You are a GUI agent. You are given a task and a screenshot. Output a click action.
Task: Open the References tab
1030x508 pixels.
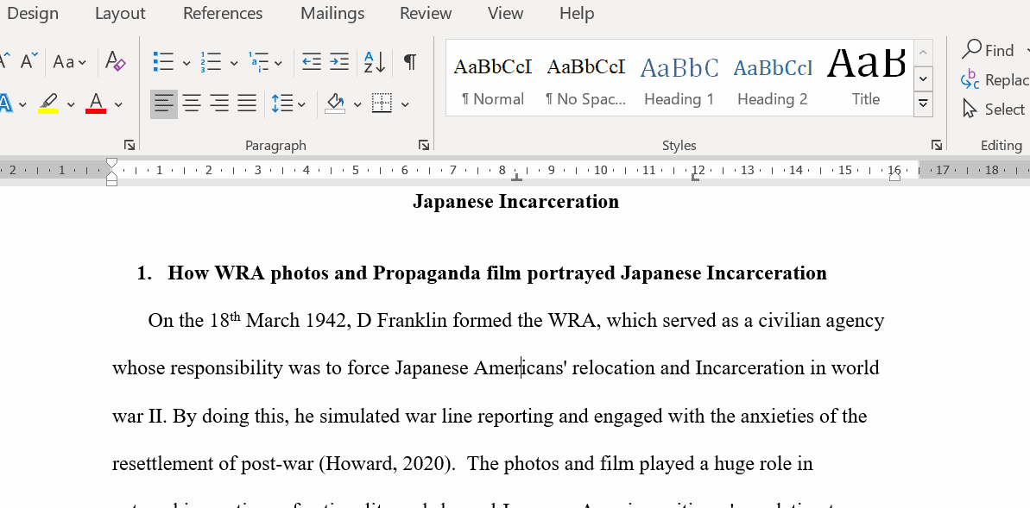click(223, 13)
